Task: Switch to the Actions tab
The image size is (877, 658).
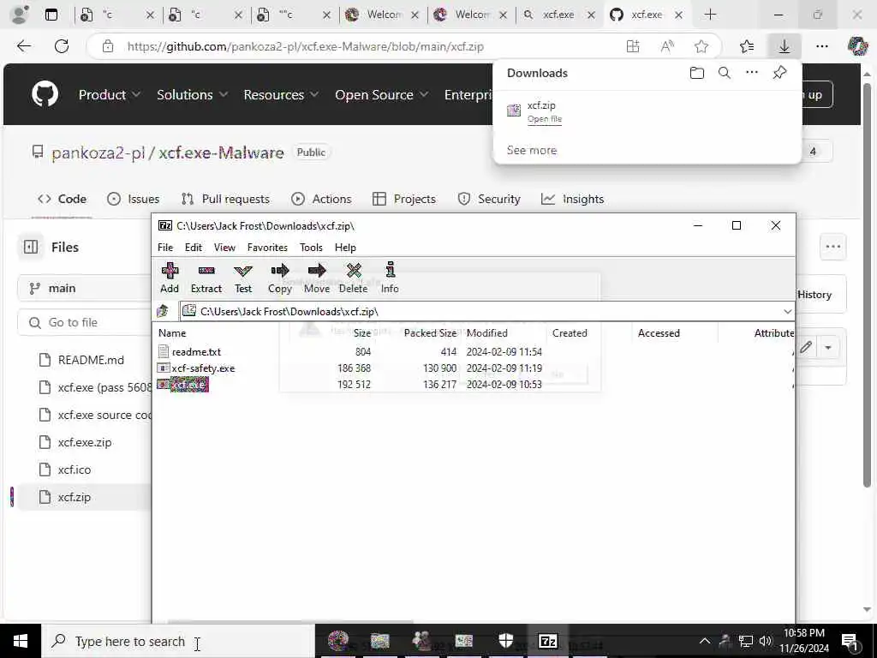Action: pos(322,199)
